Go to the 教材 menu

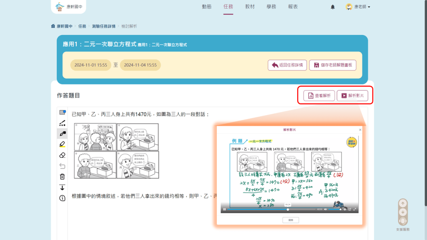[x=250, y=7]
